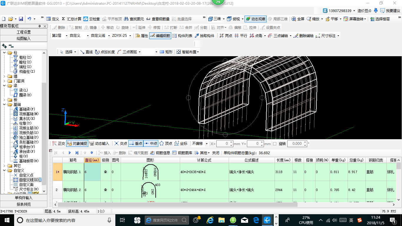Click 我要建议 feedback link

tap(390, 11)
